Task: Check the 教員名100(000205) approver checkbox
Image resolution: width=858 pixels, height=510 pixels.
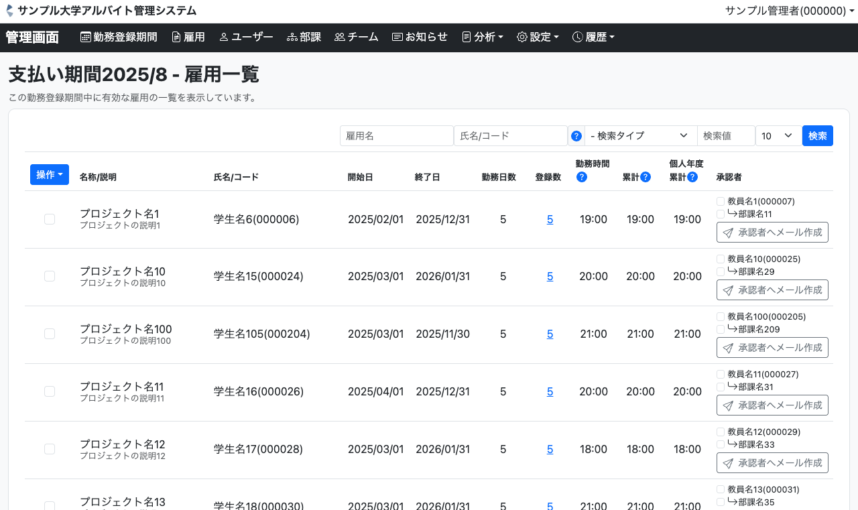Action: (x=721, y=317)
